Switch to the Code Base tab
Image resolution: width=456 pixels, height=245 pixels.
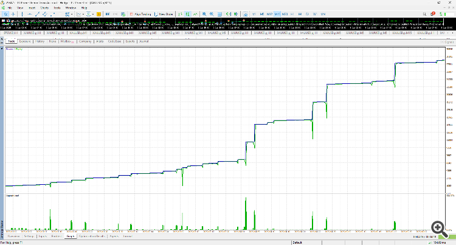pos(114,41)
